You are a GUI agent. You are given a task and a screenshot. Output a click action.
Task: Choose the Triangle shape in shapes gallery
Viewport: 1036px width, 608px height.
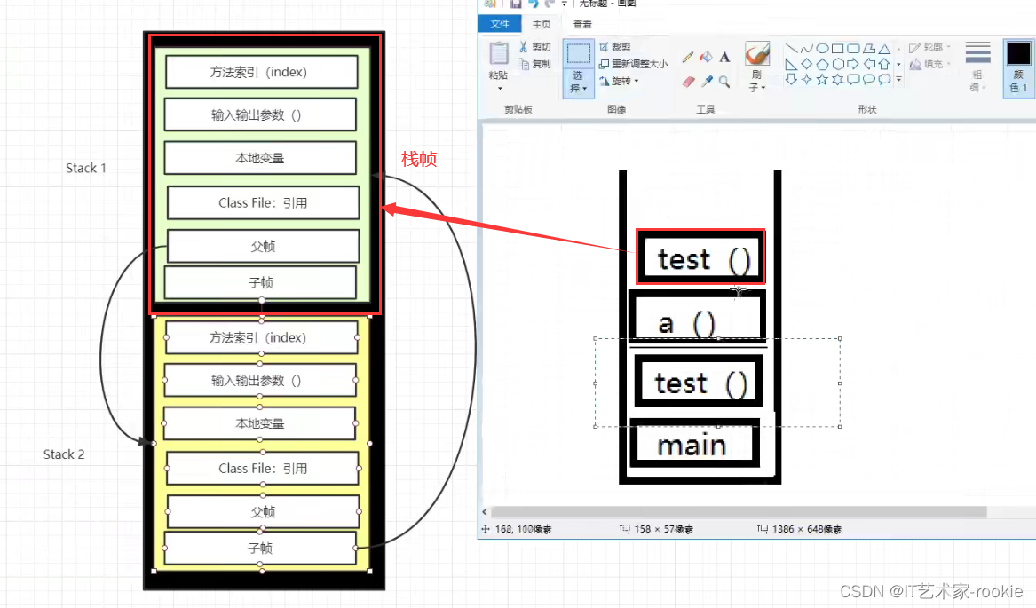coord(885,48)
